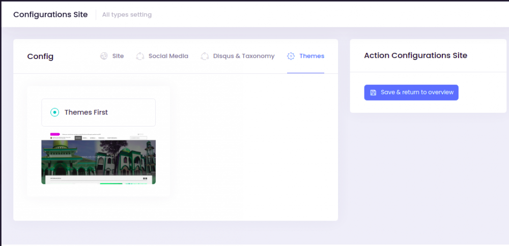The width and height of the screenshot is (509, 246).
Task: Click the Action Configurations Site heading
Action: 415,55
